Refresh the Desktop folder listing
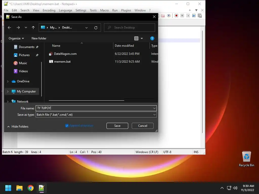 coord(96,28)
